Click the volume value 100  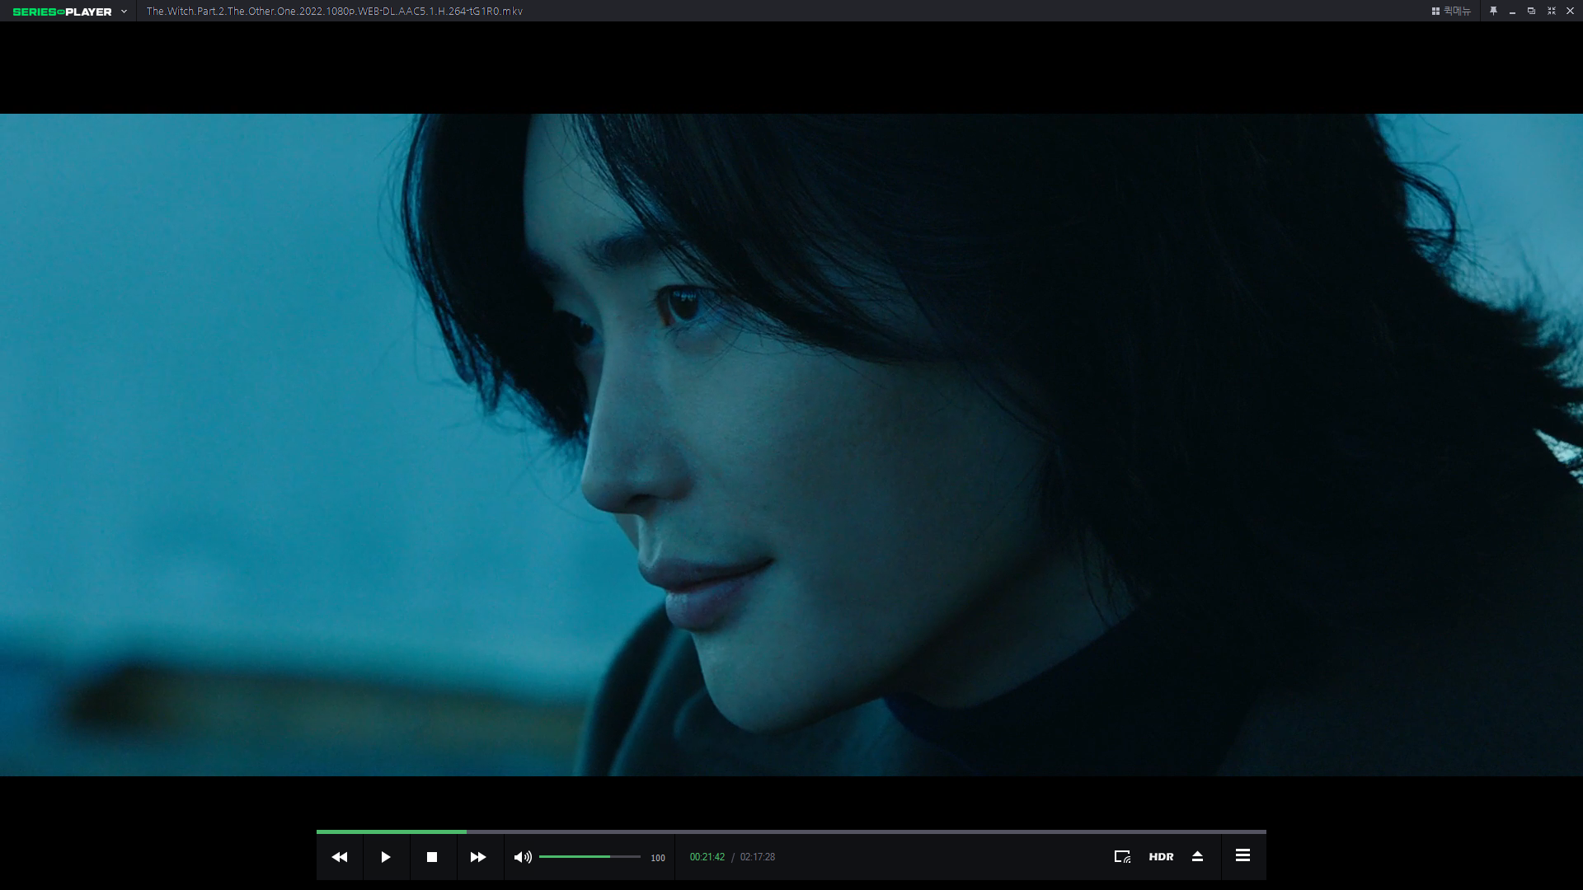[x=658, y=858]
